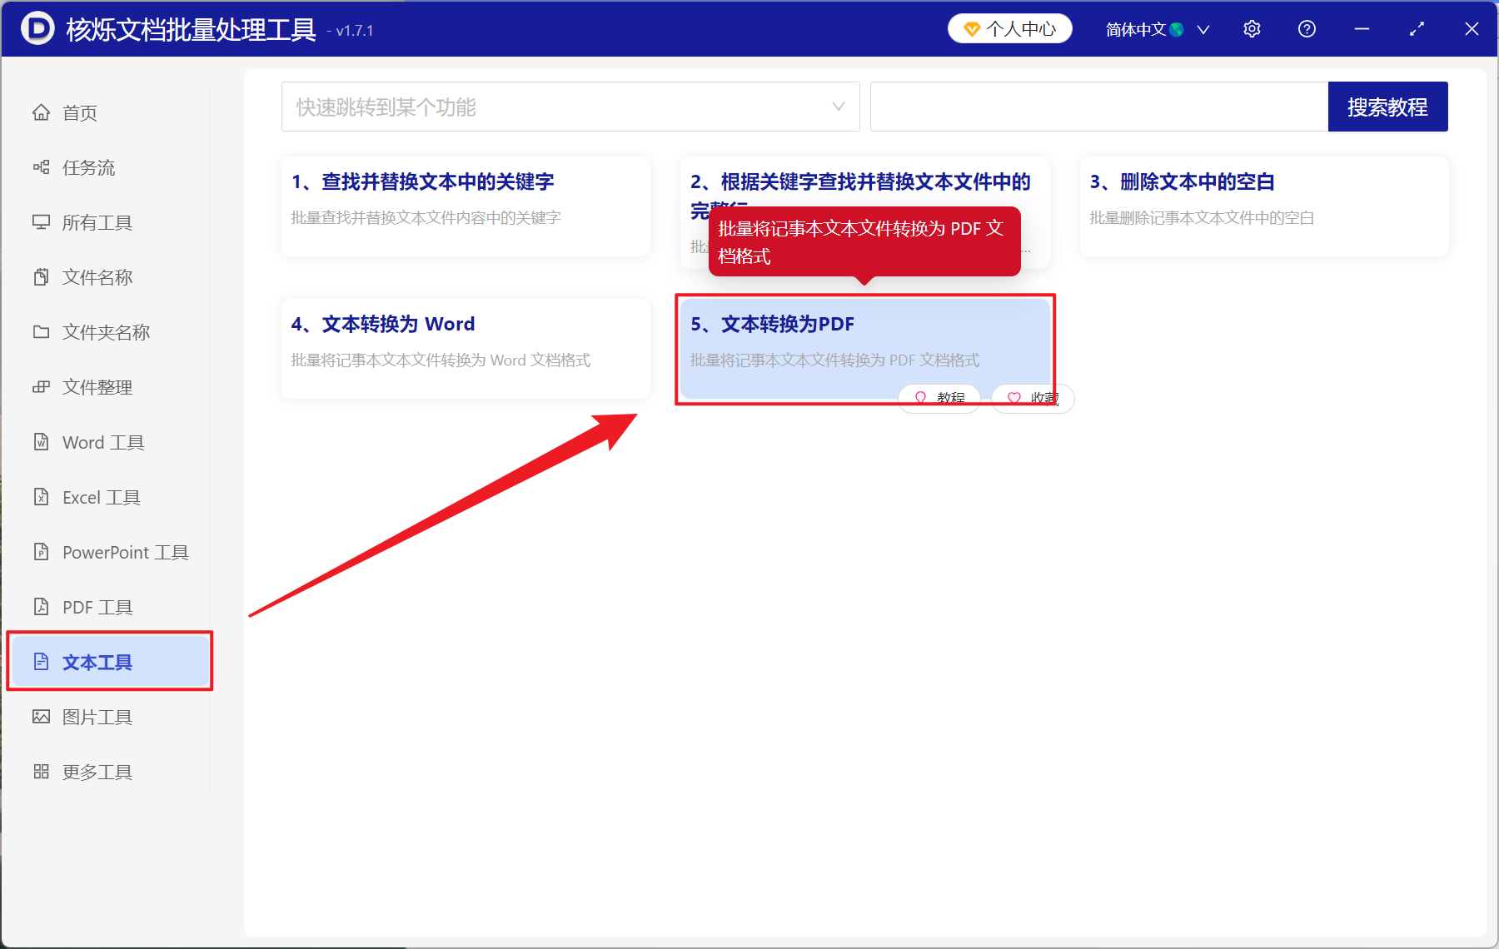Open the 个人中心 account button
This screenshot has height=949, width=1499.
(1009, 27)
